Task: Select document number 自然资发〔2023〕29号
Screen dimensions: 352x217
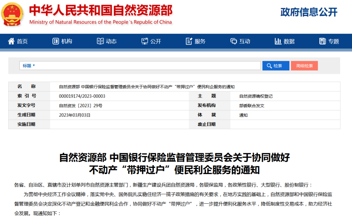Action: (81, 106)
